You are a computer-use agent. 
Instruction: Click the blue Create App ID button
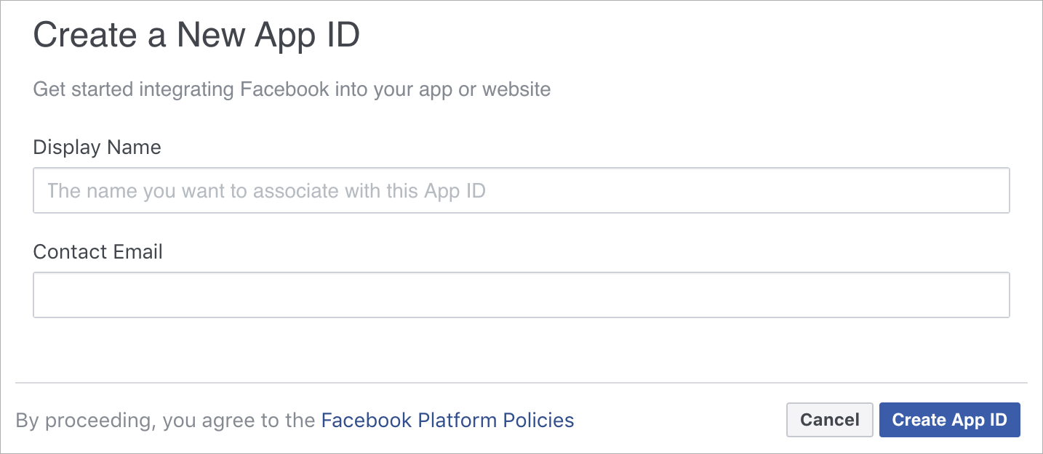coord(949,420)
